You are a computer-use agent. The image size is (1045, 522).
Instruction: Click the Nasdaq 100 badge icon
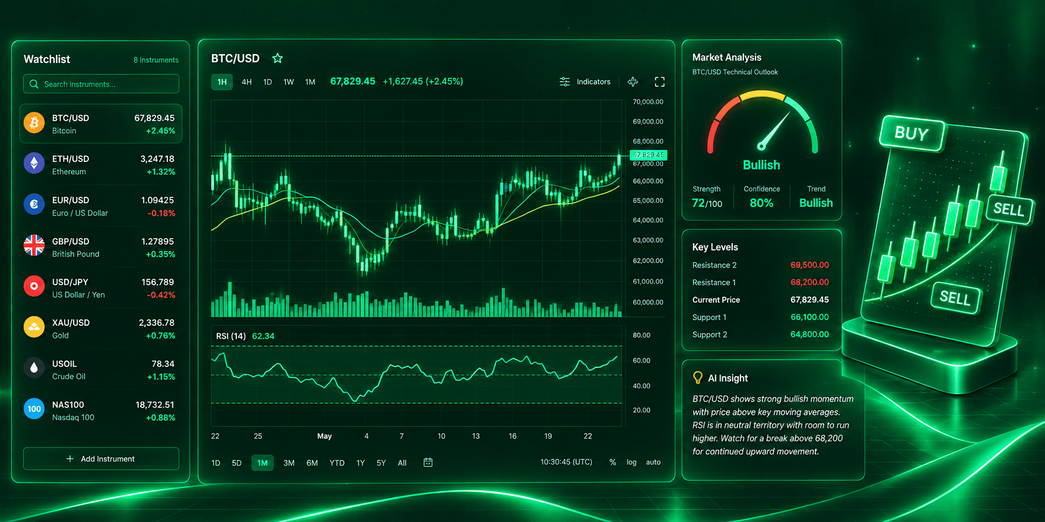point(34,408)
